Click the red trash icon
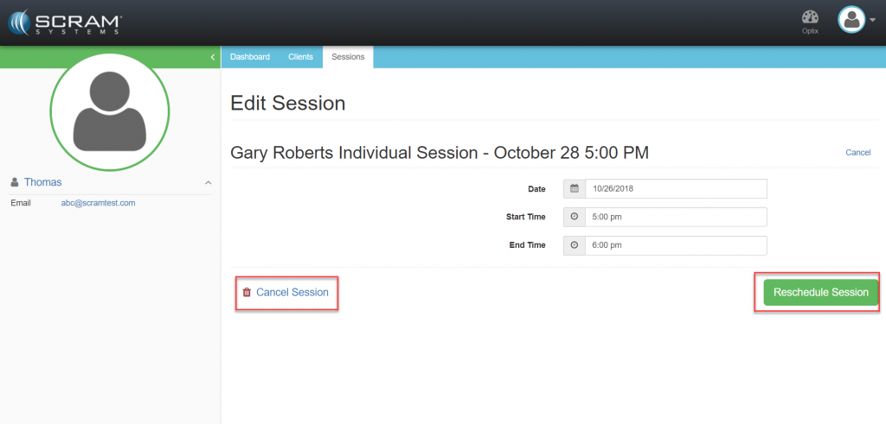Screen dimensions: 886x424 click(x=247, y=293)
